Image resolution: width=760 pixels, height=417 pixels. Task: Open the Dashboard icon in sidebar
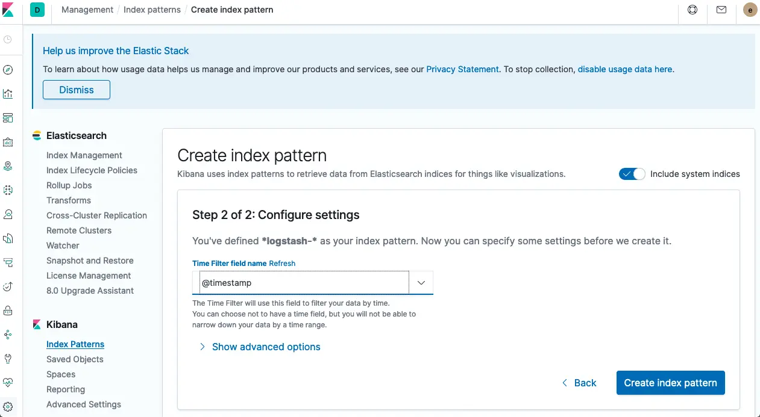(x=8, y=118)
